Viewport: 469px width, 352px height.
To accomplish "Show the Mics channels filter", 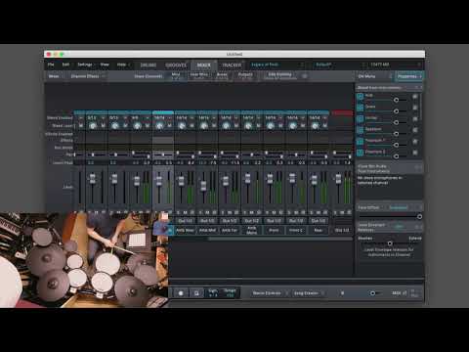I will tap(176, 76).
